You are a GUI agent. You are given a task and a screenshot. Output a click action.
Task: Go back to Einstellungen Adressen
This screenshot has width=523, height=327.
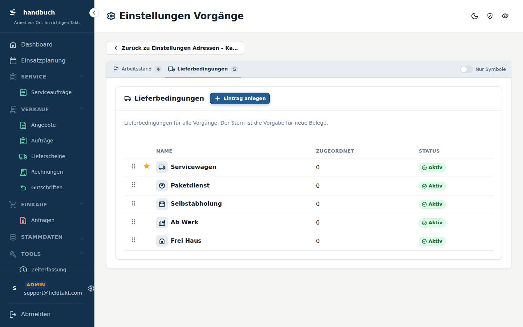tap(175, 48)
